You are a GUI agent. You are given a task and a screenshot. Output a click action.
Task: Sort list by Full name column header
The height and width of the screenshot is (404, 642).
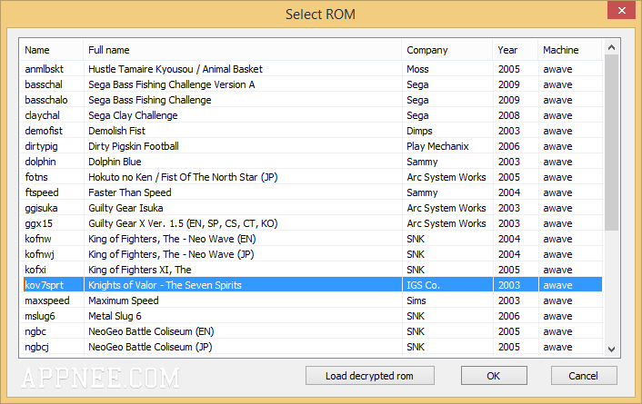(x=243, y=50)
